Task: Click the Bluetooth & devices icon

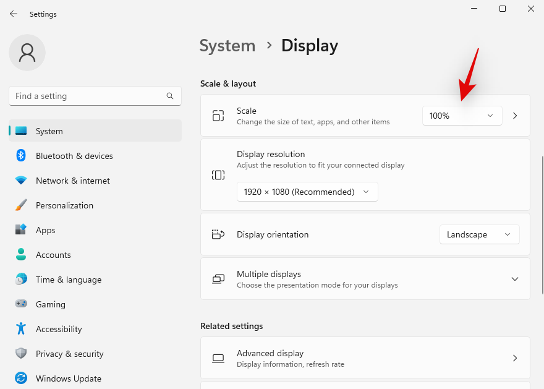Action: pos(21,156)
